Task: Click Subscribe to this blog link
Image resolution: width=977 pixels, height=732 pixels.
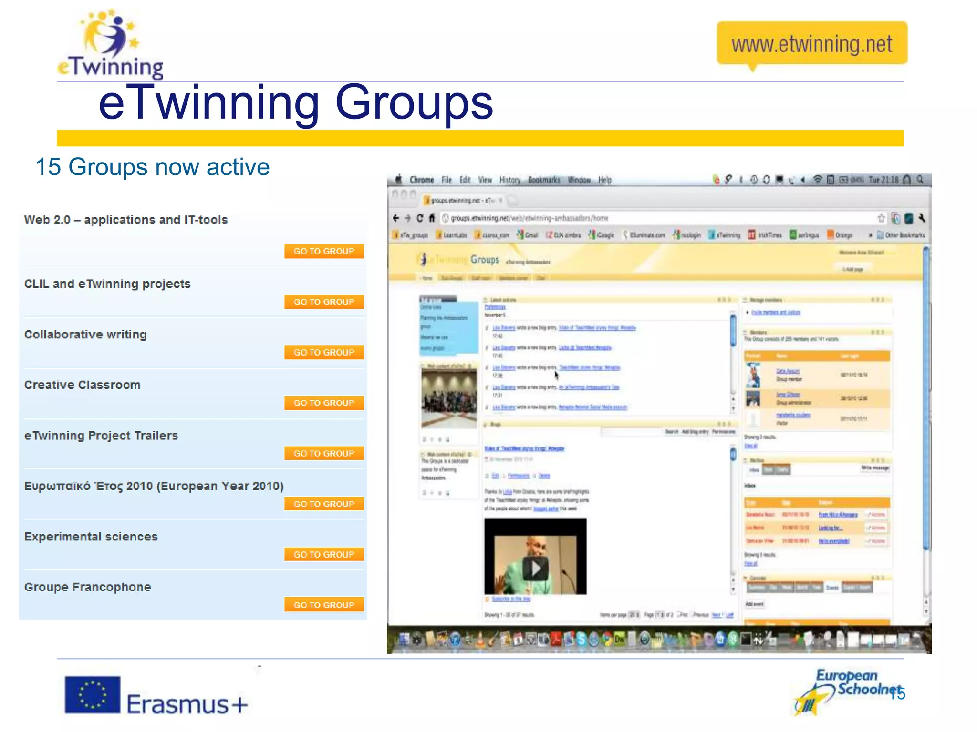Action: tap(511, 599)
